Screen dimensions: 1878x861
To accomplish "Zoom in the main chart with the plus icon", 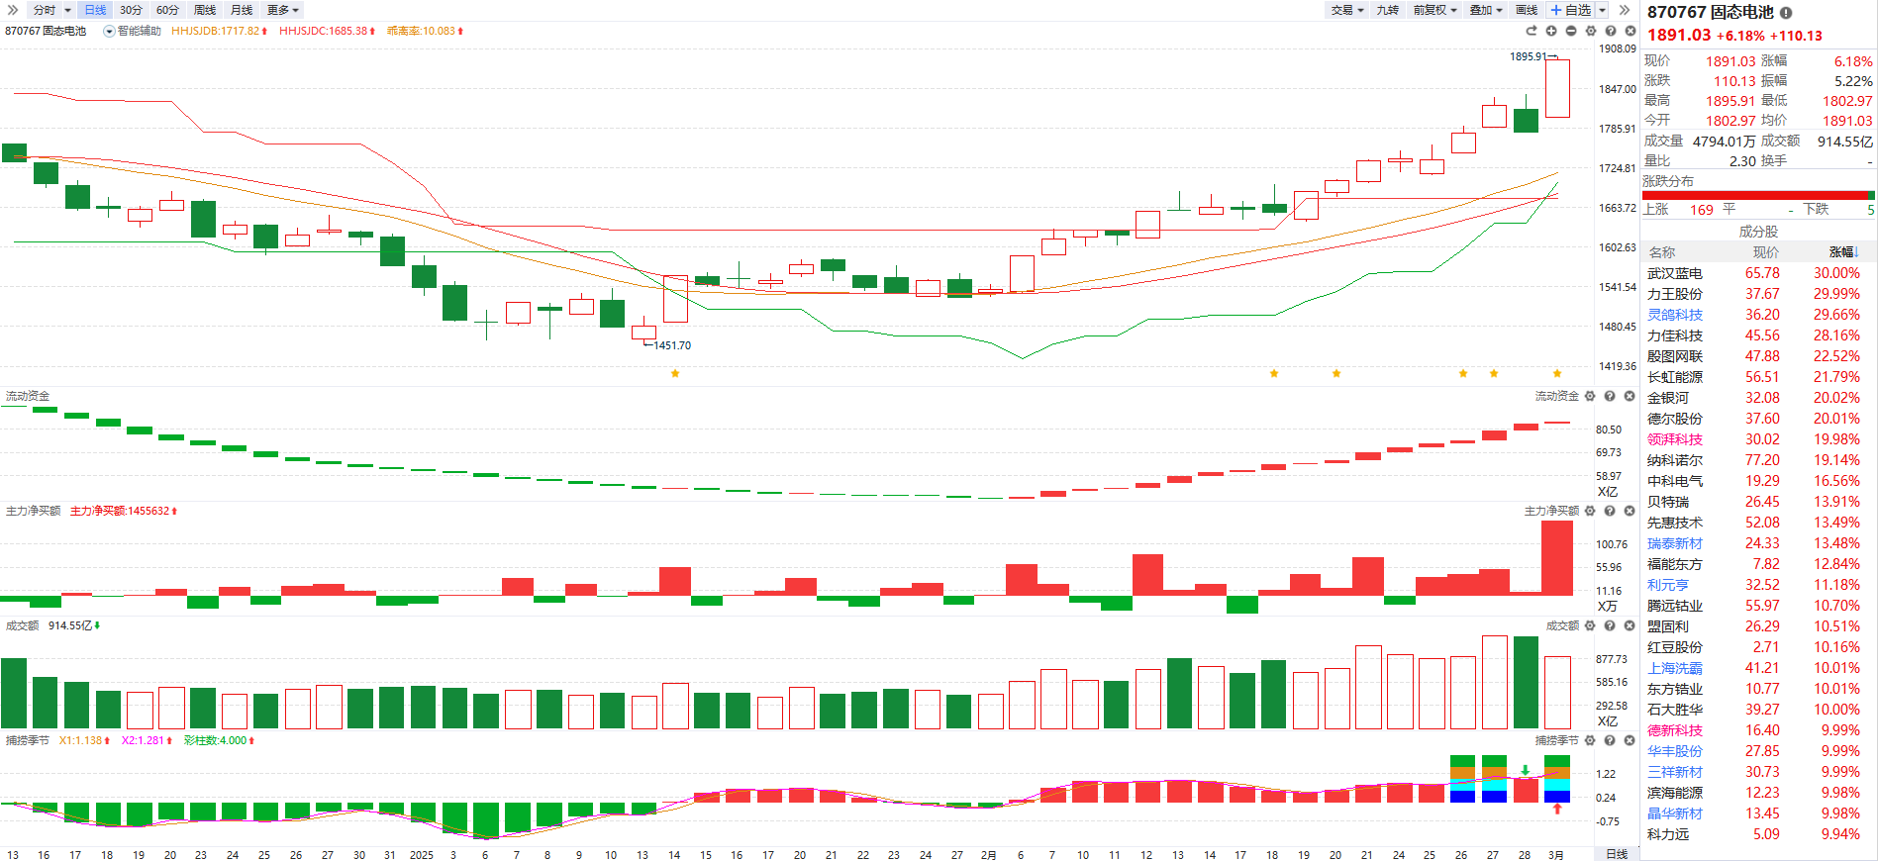I will point(1551,31).
